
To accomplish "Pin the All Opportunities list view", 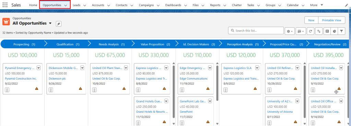I will pos(58,24).
